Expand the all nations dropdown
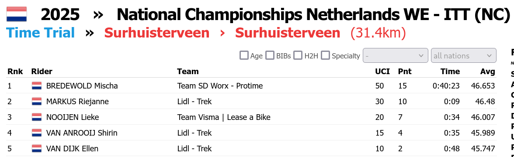This screenshot has width=514, height=157. point(463,56)
